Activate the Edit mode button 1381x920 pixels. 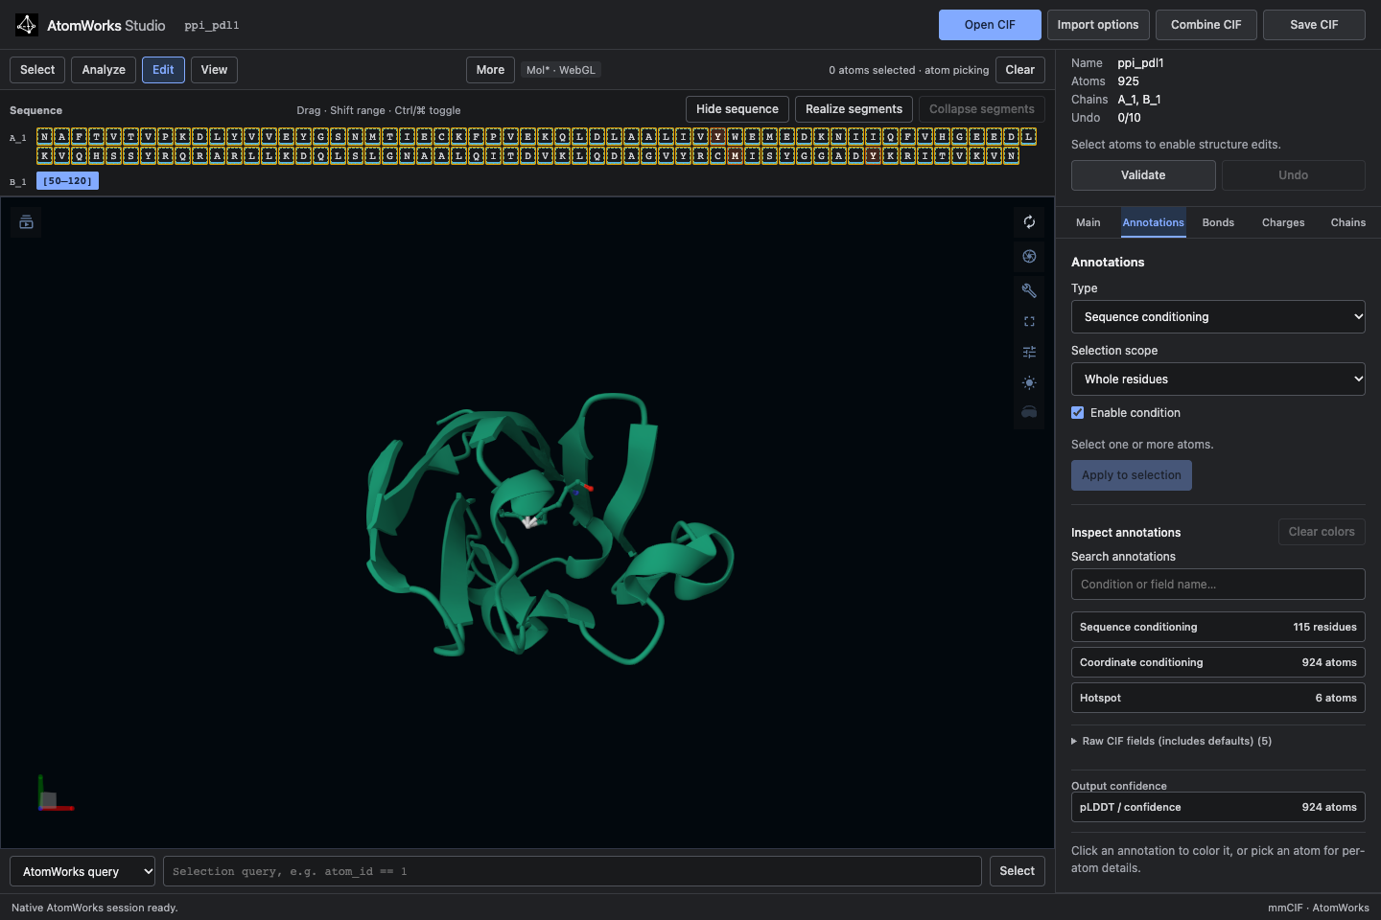[163, 70]
